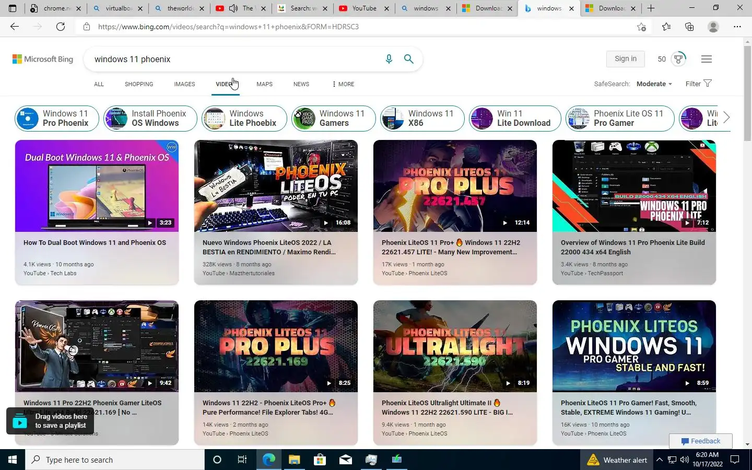The width and height of the screenshot is (752, 470).
Task: Play the Nuevo Windows Phoenix LiteOS 2022 thumbnail
Action: click(276, 186)
